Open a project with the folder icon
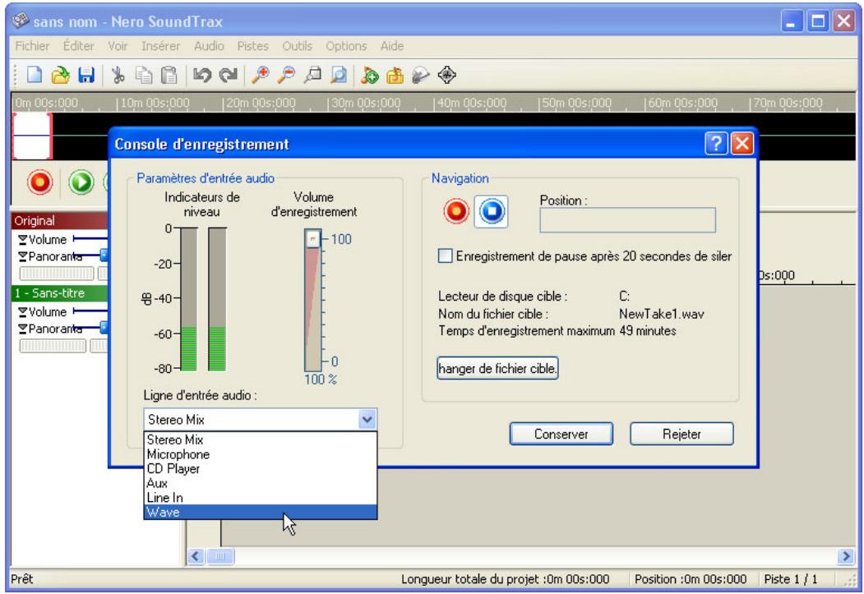The width and height of the screenshot is (864, 594). (x=60, y=75)
